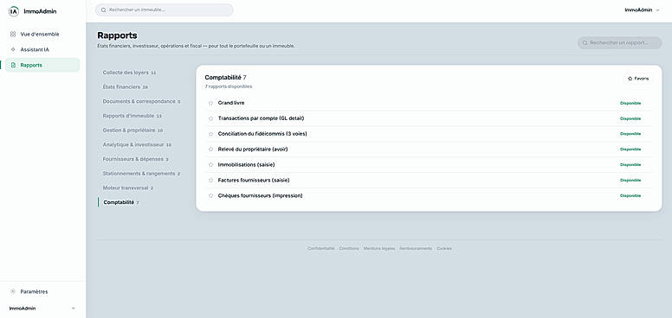Toggle the Favoris filter button
The image size is (672, 318).
(637, 79)
